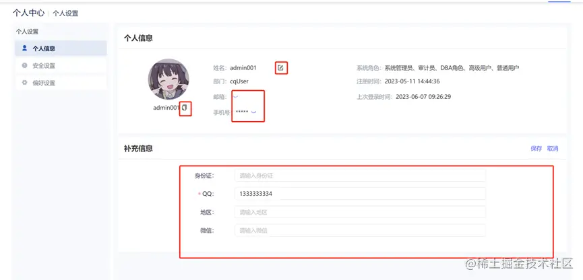Click the 地区 field label

(x=207, y=212)
